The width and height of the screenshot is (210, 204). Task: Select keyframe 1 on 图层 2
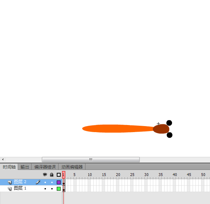coord(64,182)
